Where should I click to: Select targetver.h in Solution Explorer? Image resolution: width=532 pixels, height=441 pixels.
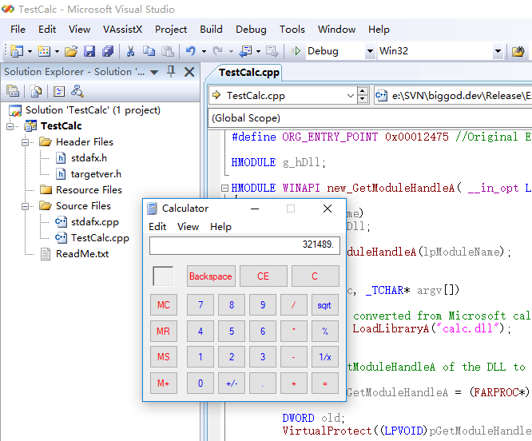tap(96, 174)
